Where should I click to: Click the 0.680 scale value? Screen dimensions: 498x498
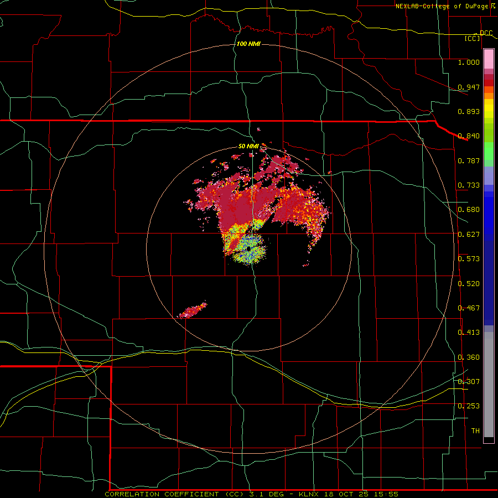pos(469,210)
